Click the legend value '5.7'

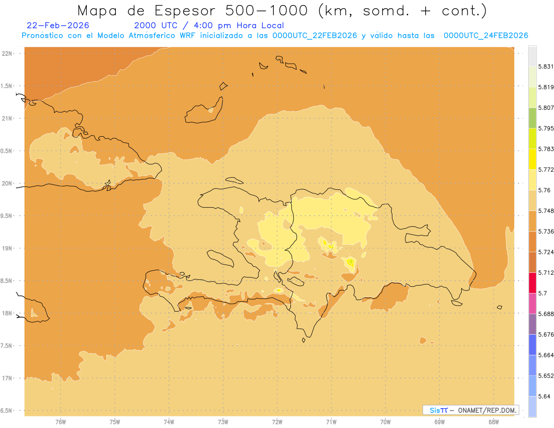542,293
